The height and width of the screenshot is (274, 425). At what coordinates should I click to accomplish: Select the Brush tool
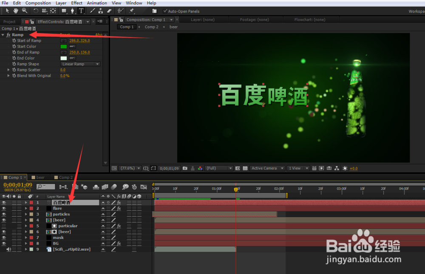(x=92, y=11)
